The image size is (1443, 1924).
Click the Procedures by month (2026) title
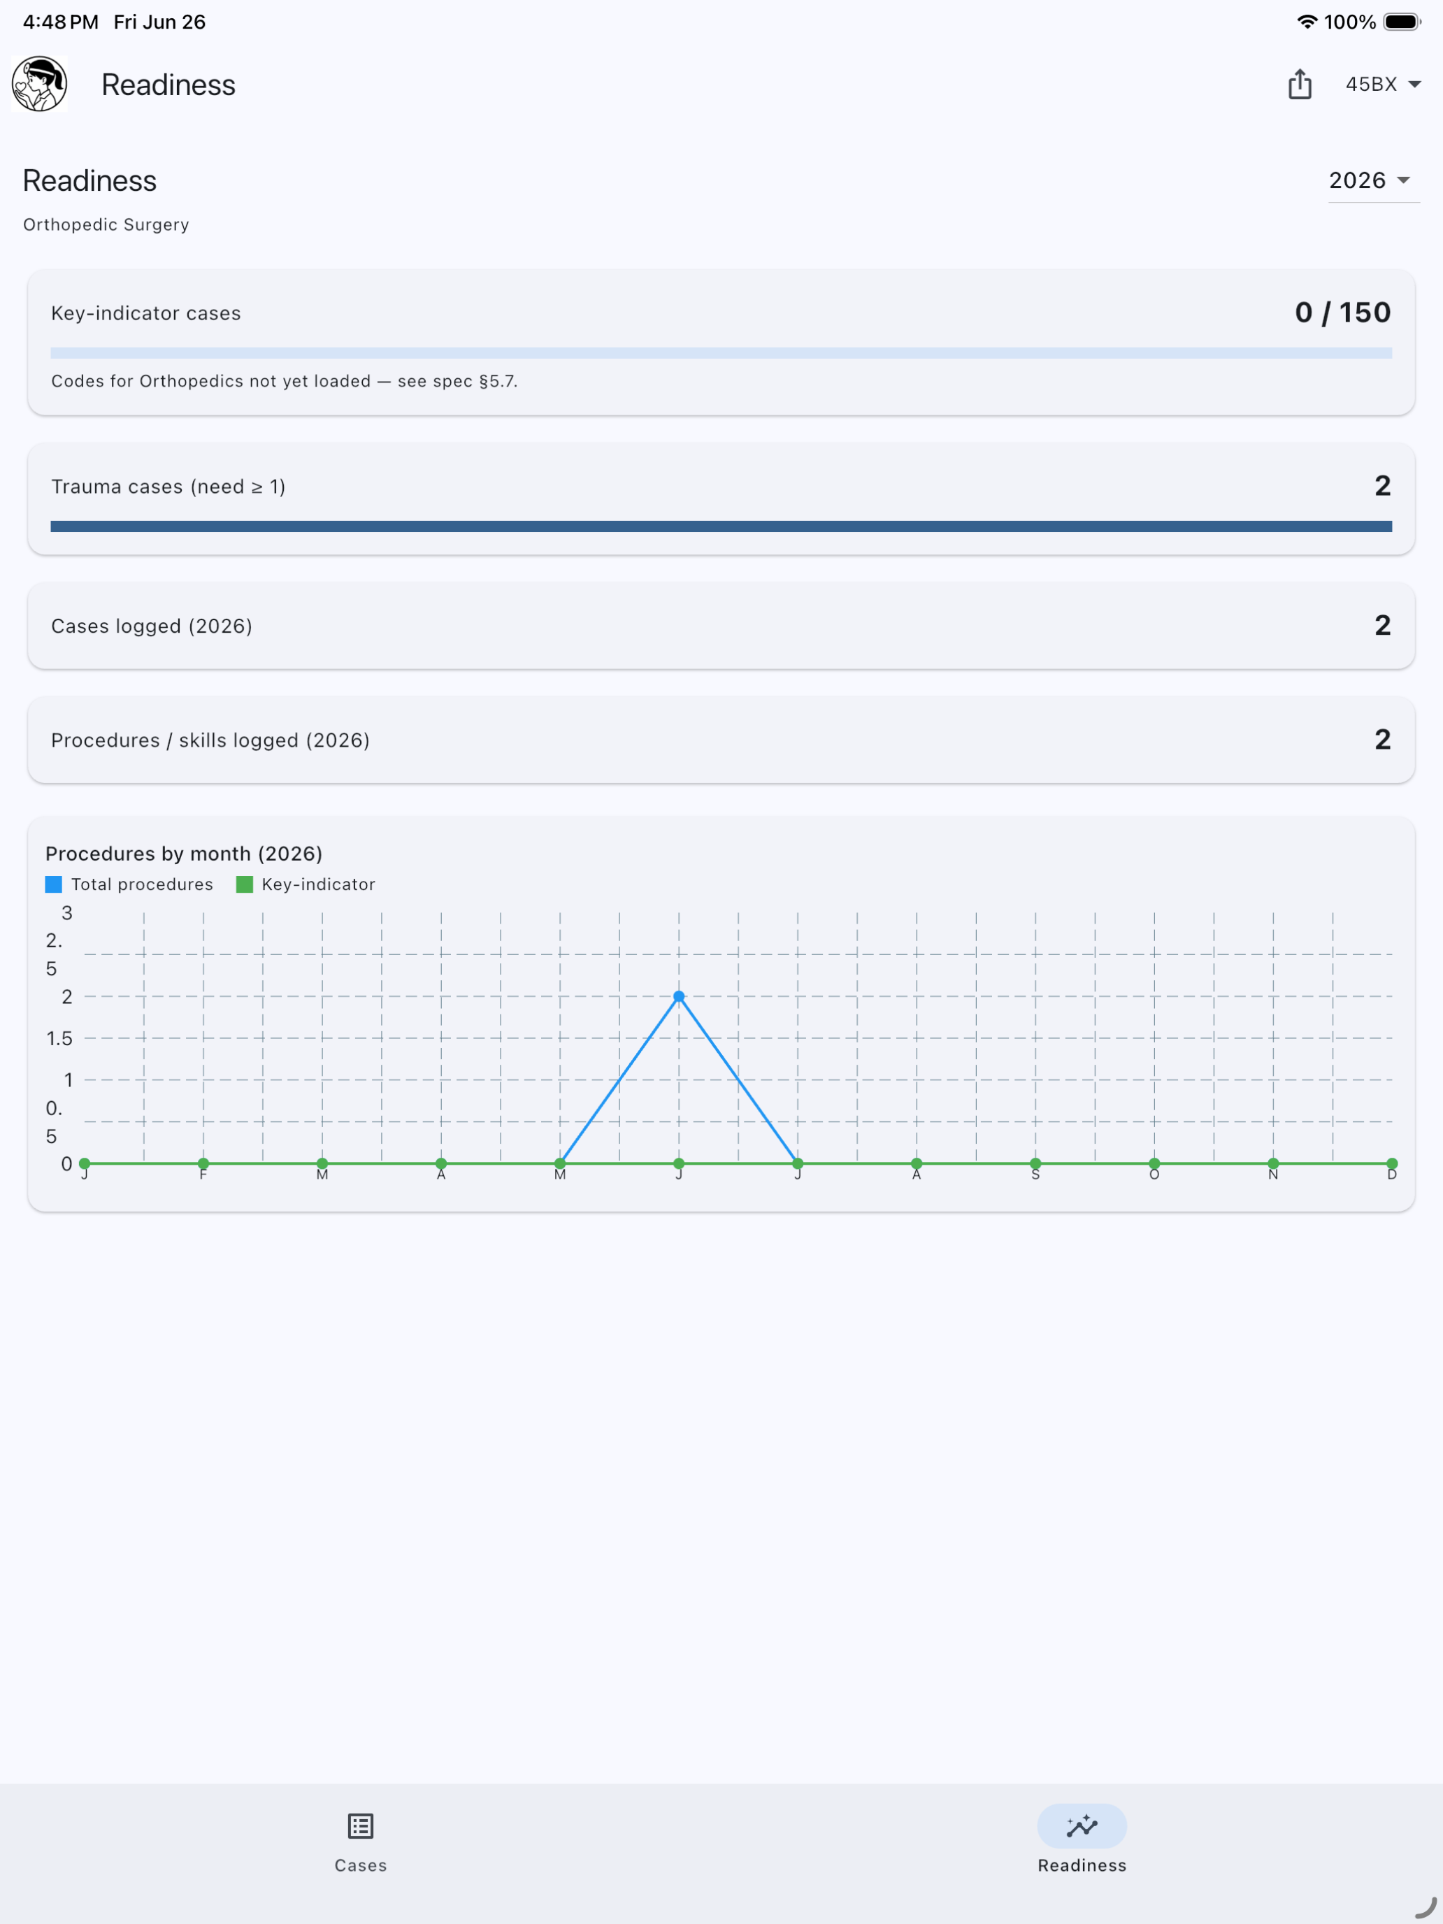coord(184,853)
